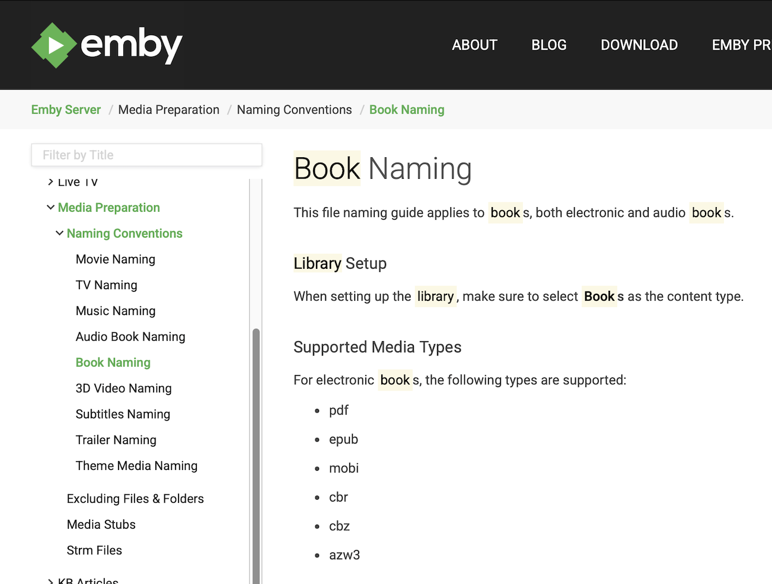Click the cbz list entry
Viewport: 772px width, 584px height.
click(340, 526)
